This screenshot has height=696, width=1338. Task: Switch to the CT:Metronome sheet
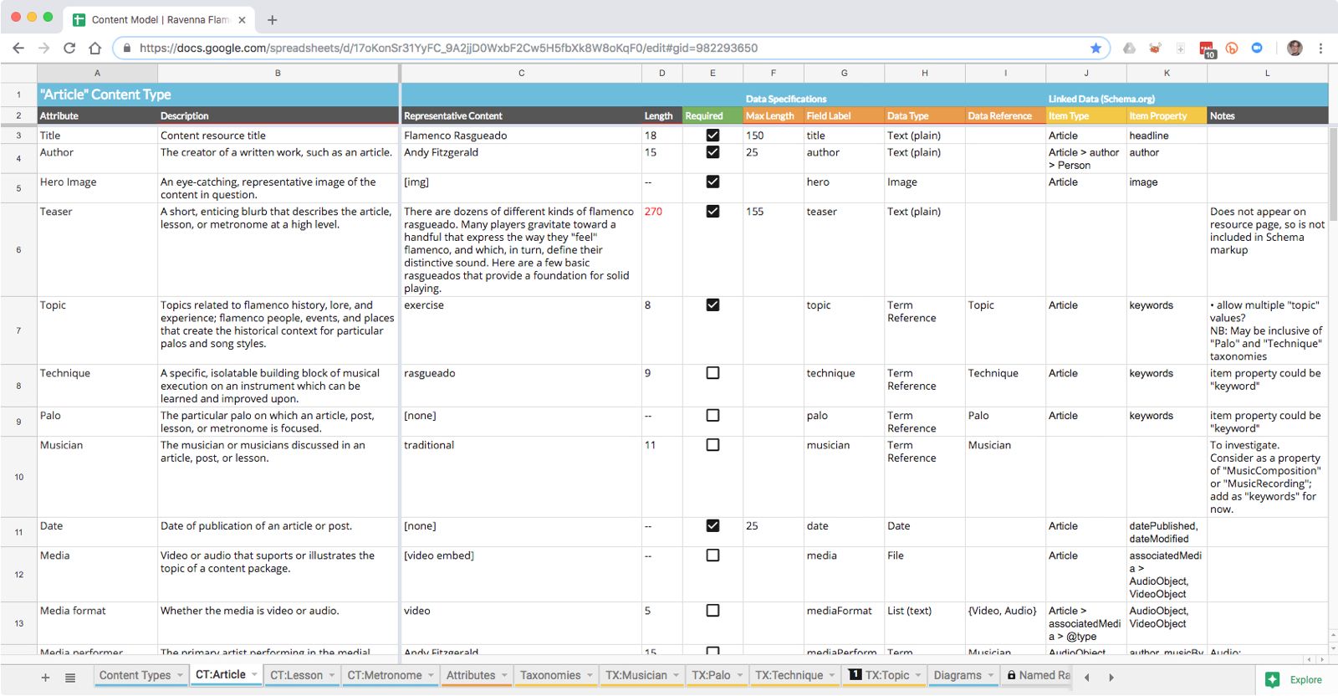(x=385, y=675)
